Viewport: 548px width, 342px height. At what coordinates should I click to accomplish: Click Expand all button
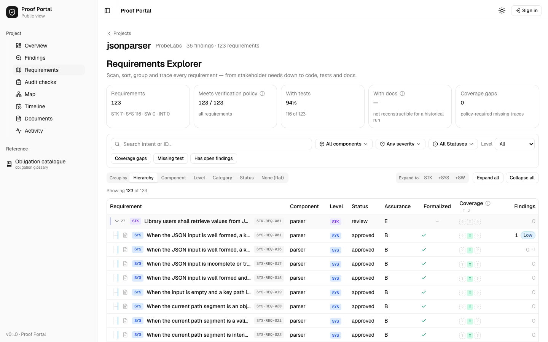point(488,178)
